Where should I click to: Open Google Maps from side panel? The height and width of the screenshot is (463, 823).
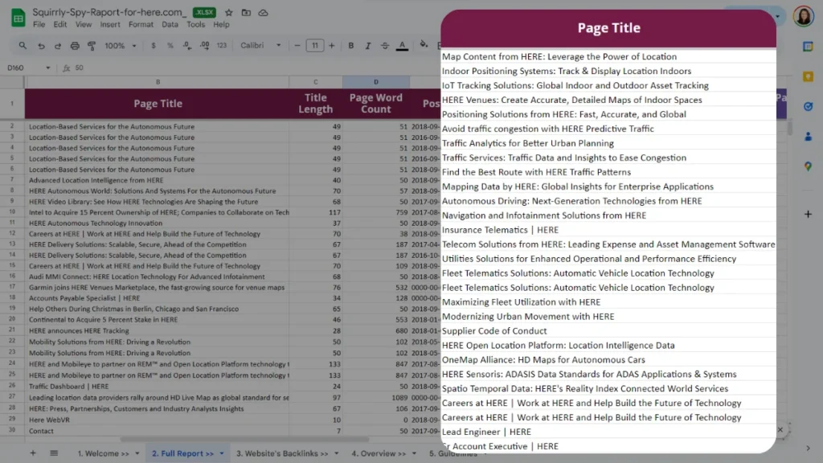[x=808, y=166]
